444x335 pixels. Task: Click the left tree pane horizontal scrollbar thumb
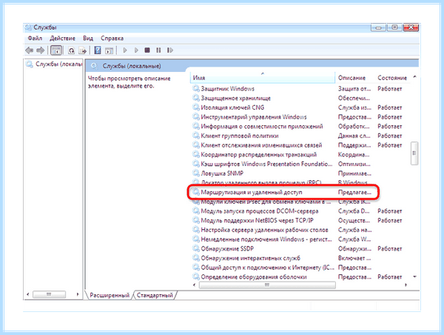click(50, 294)
